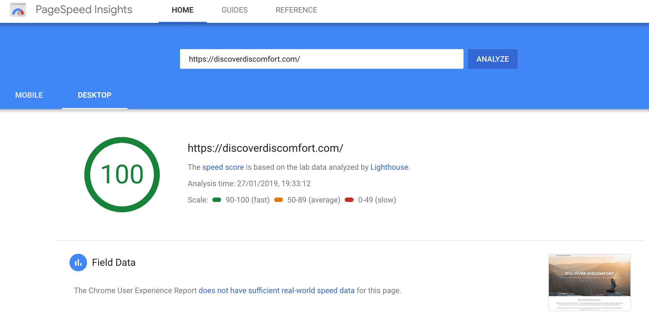The height and width of the screenshot is (316, 649).
Task: Click the https://discoverdiscomfort.com/ result heading
Action: pyautogui.click(x=265, y=148)
